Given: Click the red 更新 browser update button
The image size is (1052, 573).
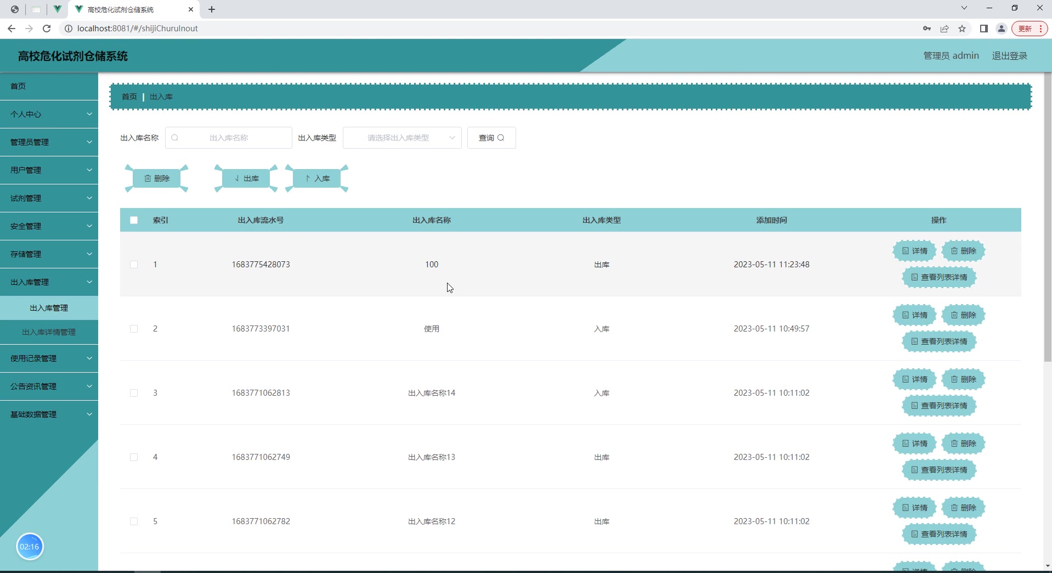Looking at the screenshot, I should pyautogui.click(x=1030, y=29).
